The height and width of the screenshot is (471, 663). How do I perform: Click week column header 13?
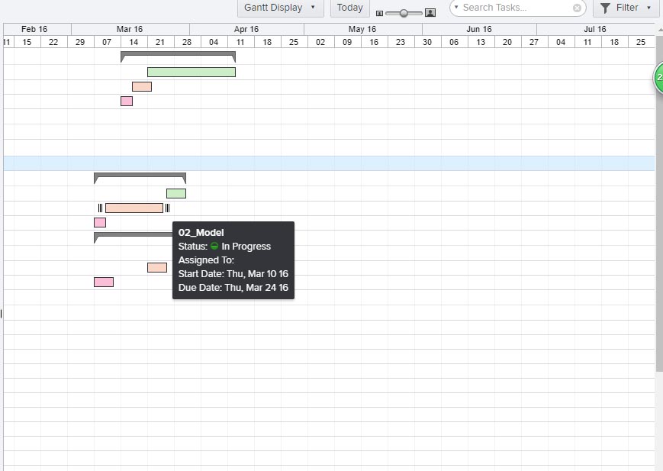click(x=481, y=42)
